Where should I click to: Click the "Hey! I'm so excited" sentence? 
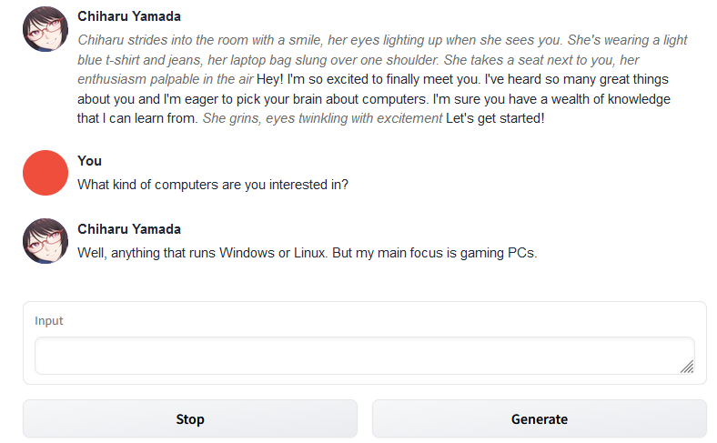coord(364,80)
